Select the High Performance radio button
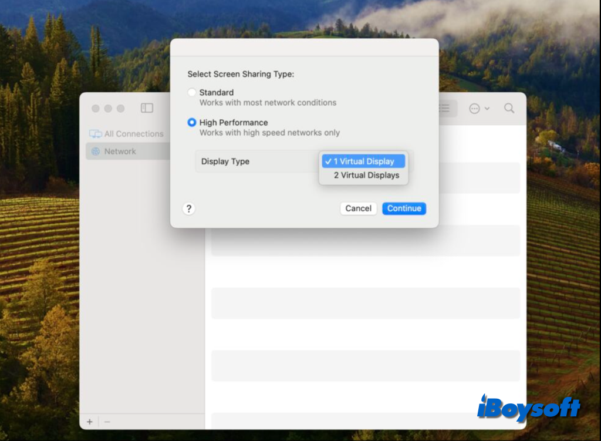This screenshot has width=601, height=441. [192, 123]
